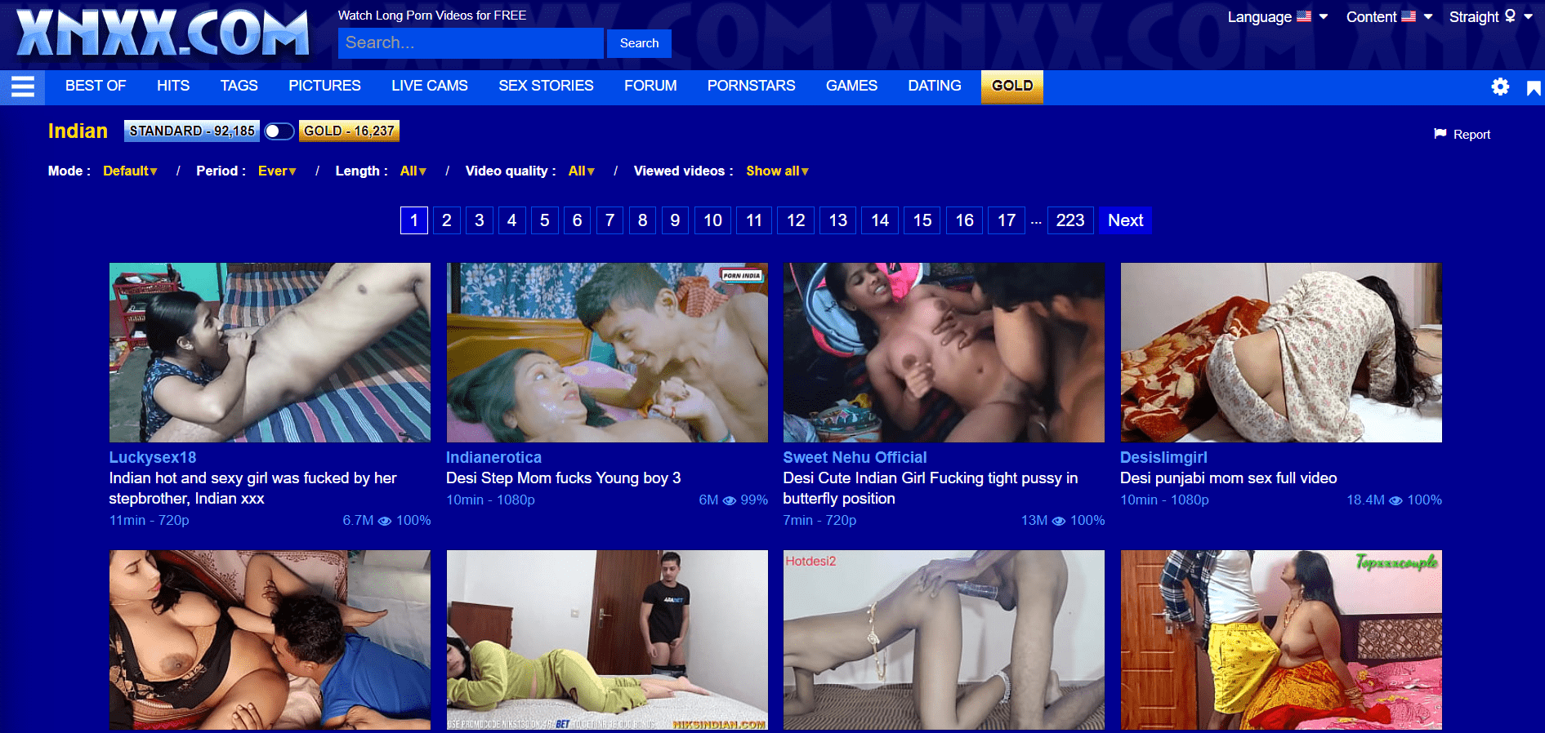
Task: Click the Language flag icon
Action: point(1304,16)
